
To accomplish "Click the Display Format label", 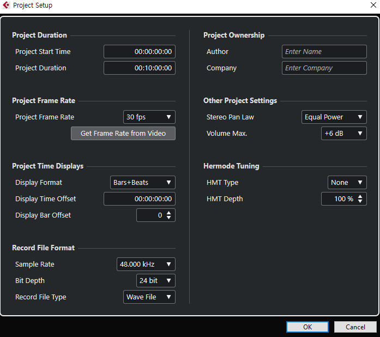I will [39, 183].
